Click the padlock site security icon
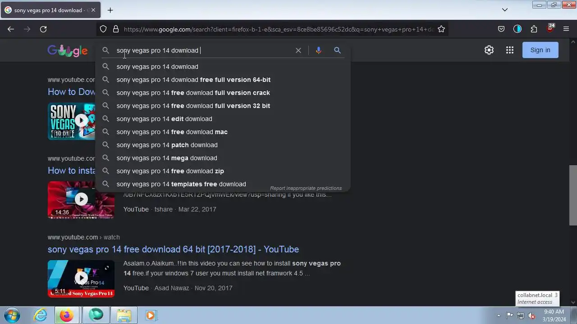 tap(116, 29)
